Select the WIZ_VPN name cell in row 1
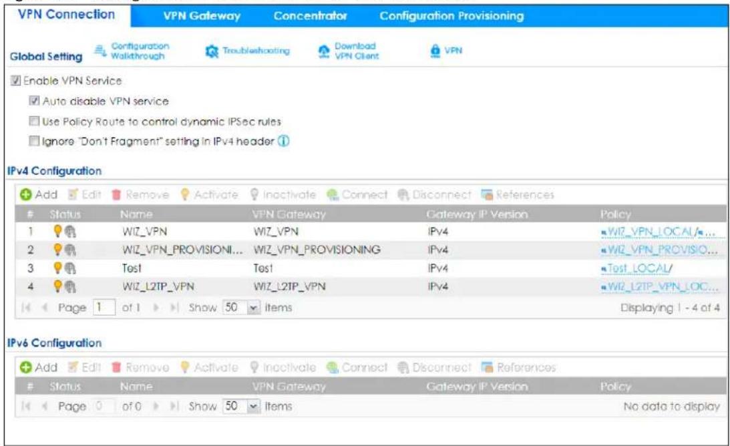 coord(145,232)
